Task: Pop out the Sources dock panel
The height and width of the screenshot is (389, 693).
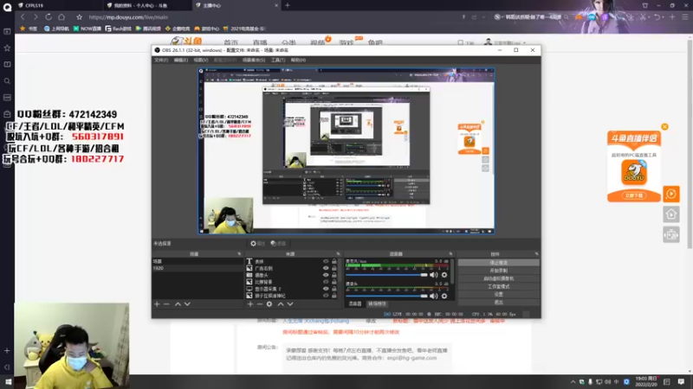Action: [x=338, y=254]
